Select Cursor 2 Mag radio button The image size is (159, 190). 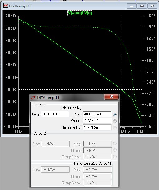click(x=115, y=144)
